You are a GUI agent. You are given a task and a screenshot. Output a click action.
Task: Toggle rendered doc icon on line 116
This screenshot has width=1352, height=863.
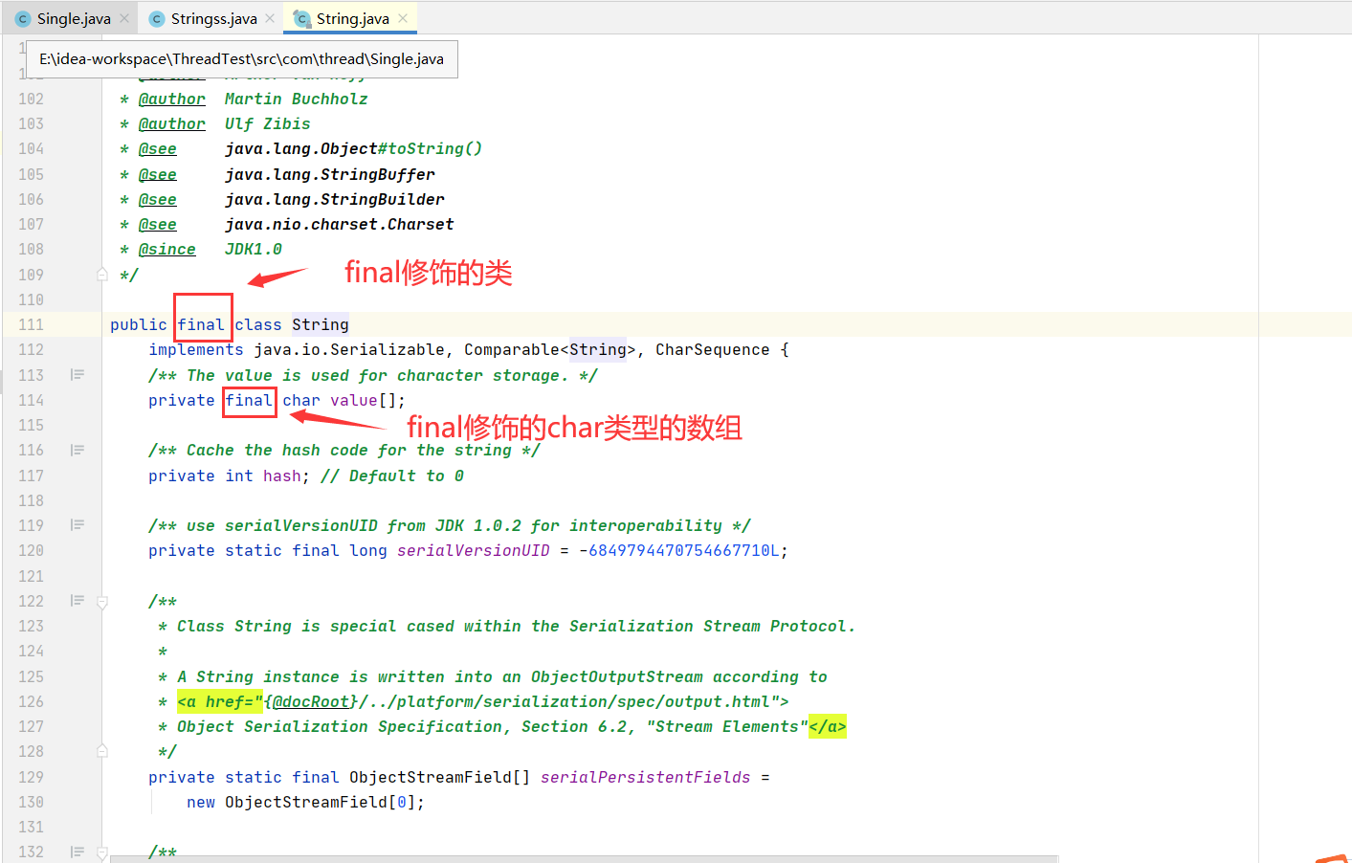pyautogui.click(x=78, y=450)
